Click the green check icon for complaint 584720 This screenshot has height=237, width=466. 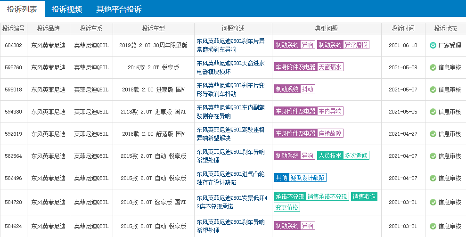coord(433,202)
